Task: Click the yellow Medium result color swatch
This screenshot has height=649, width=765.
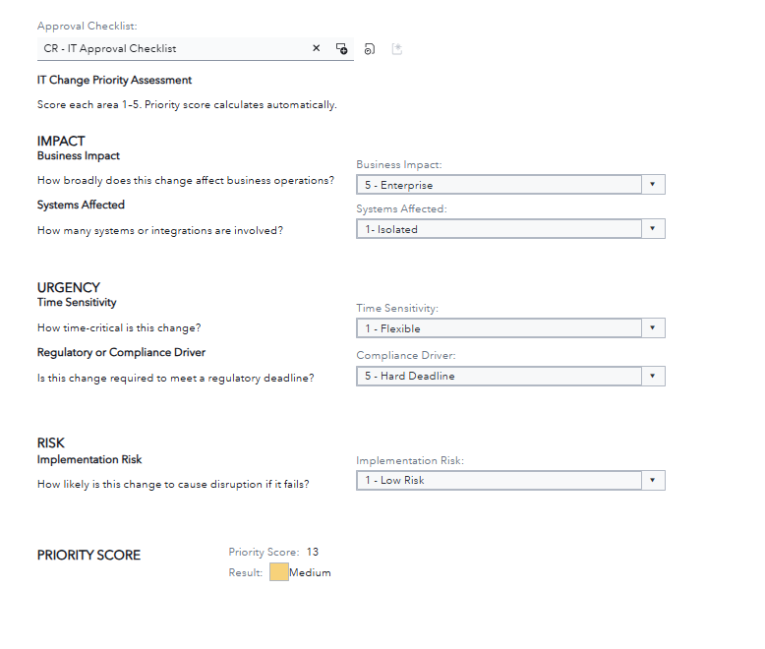Action: pos(279,572)
